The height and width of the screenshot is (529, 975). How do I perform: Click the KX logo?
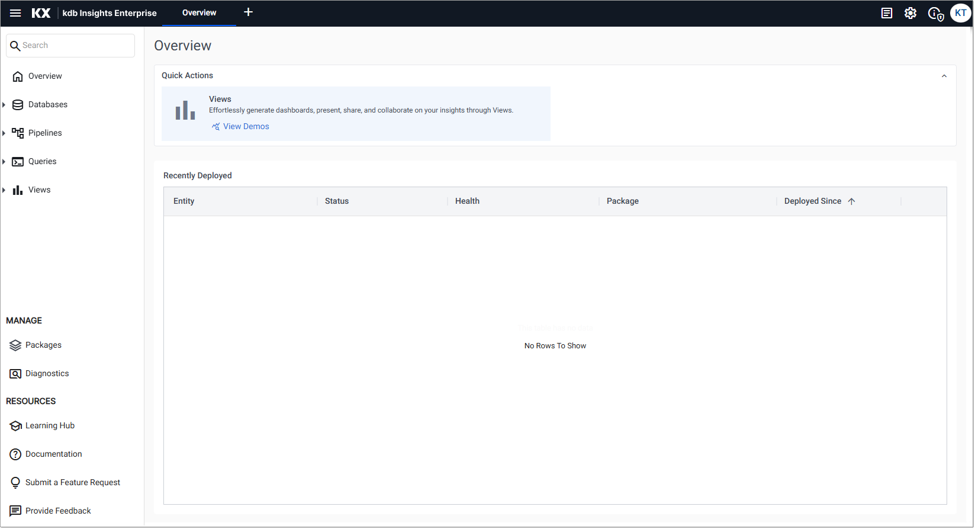click(41, 13)
